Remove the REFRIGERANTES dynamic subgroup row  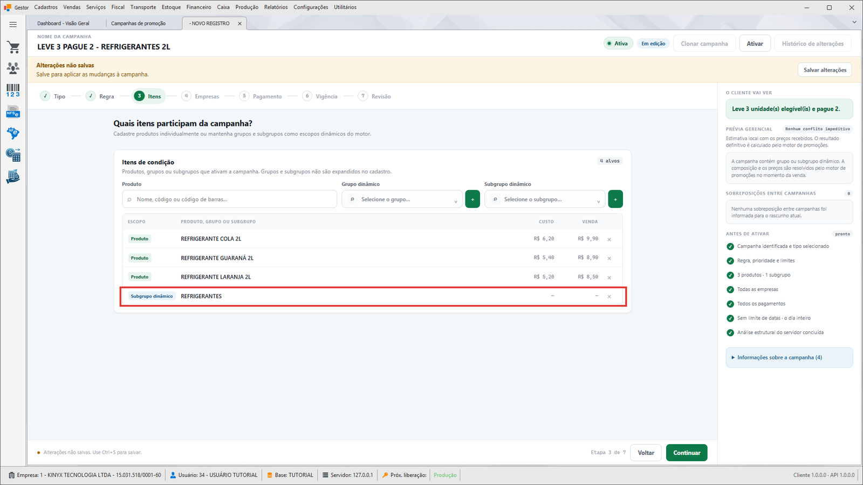tap(609, 296)
